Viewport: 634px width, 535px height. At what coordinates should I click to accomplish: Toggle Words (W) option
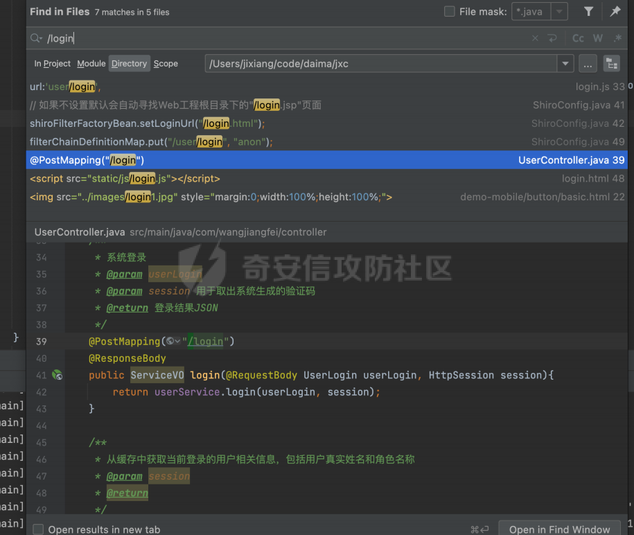(x=597, y=38)
